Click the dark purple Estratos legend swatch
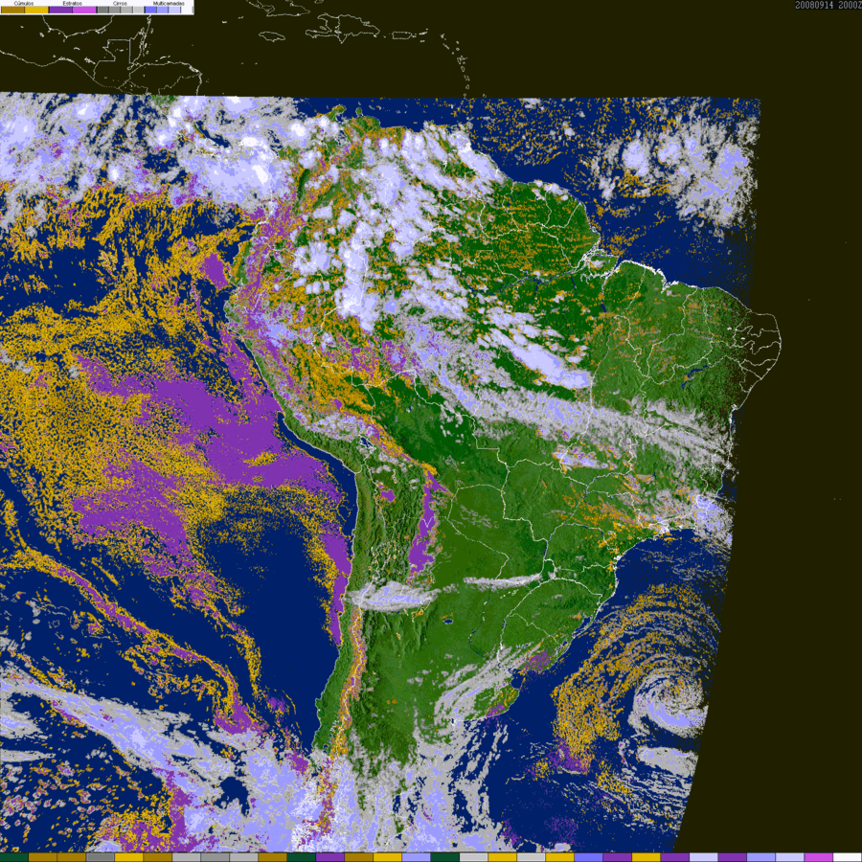The image size is (862, 862). click(x=60, y=10)
